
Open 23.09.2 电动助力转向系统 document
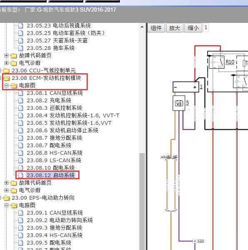(60, 220)
